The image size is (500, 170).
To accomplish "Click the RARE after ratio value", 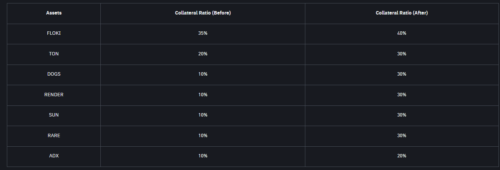I will click(402, 136).
